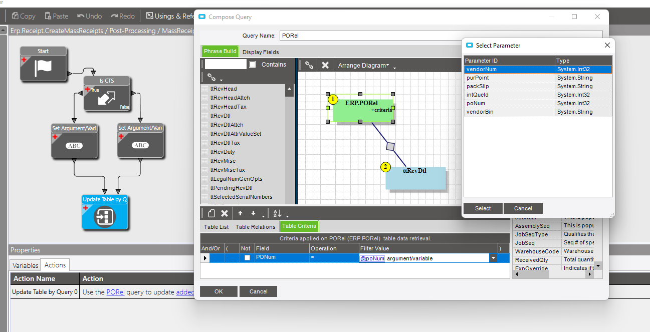This screenshot has width=650, height=332.
Task: Select the ttRcvDtl table box in the diagram
Action: 415,178
